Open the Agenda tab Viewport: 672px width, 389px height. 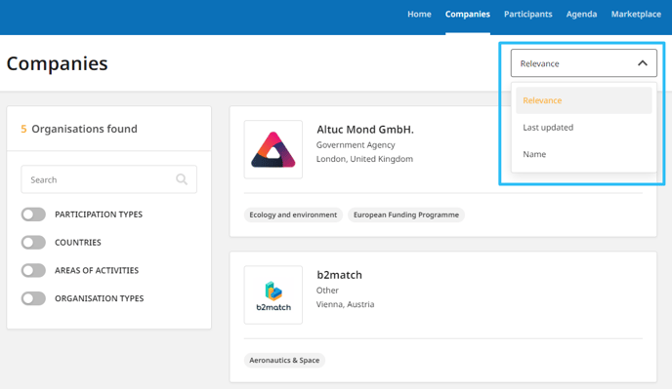[x=581, y=14]
